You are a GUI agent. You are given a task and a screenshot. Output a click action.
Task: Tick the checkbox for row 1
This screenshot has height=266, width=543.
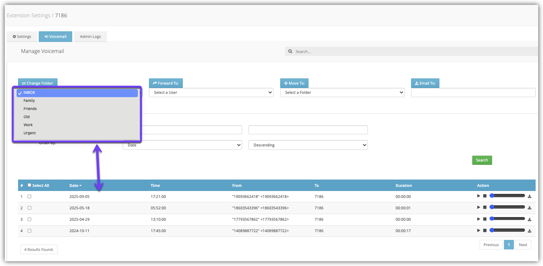click(29, 196)
